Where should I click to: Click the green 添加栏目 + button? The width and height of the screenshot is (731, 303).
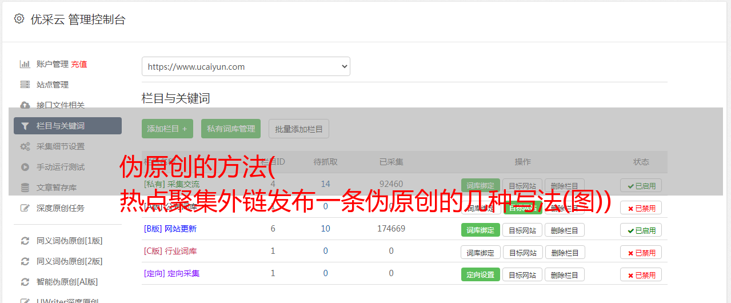coord(167,129)
